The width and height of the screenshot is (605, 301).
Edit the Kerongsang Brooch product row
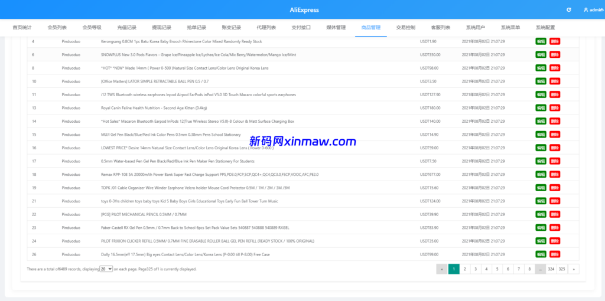541,41
